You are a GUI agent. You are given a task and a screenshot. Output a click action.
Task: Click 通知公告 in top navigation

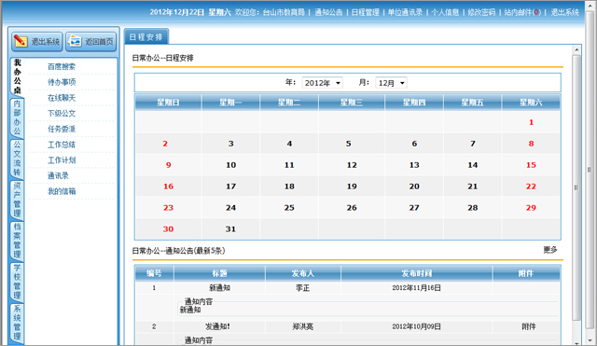pyautogui.click(x=328, y=12)
